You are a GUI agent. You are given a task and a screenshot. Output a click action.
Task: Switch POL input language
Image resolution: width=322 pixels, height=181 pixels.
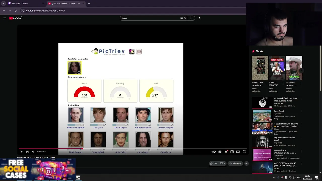point(299,178)
